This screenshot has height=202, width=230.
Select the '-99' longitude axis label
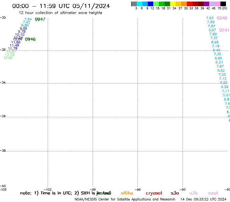pos(93,190)
